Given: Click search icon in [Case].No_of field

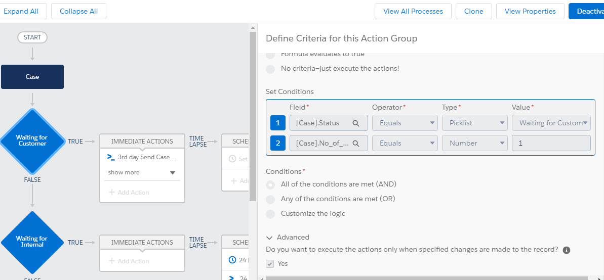Looking at the screenshot, I should tap(356, 143).
